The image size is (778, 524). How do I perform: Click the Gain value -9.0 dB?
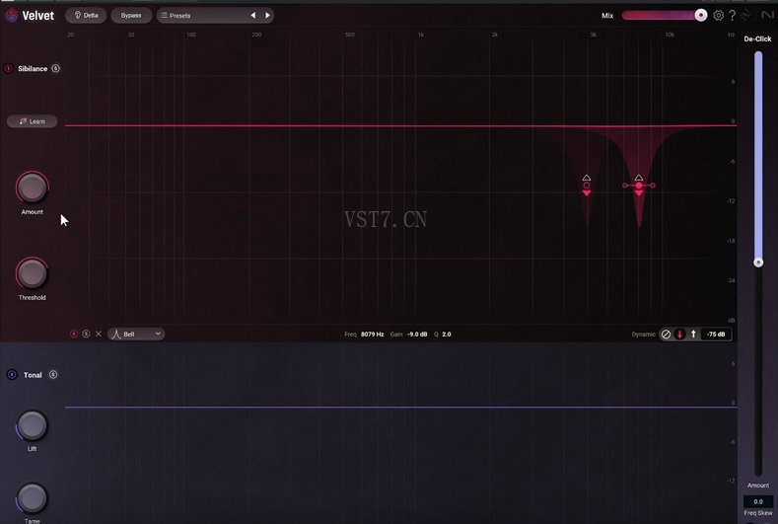[417, 335]
